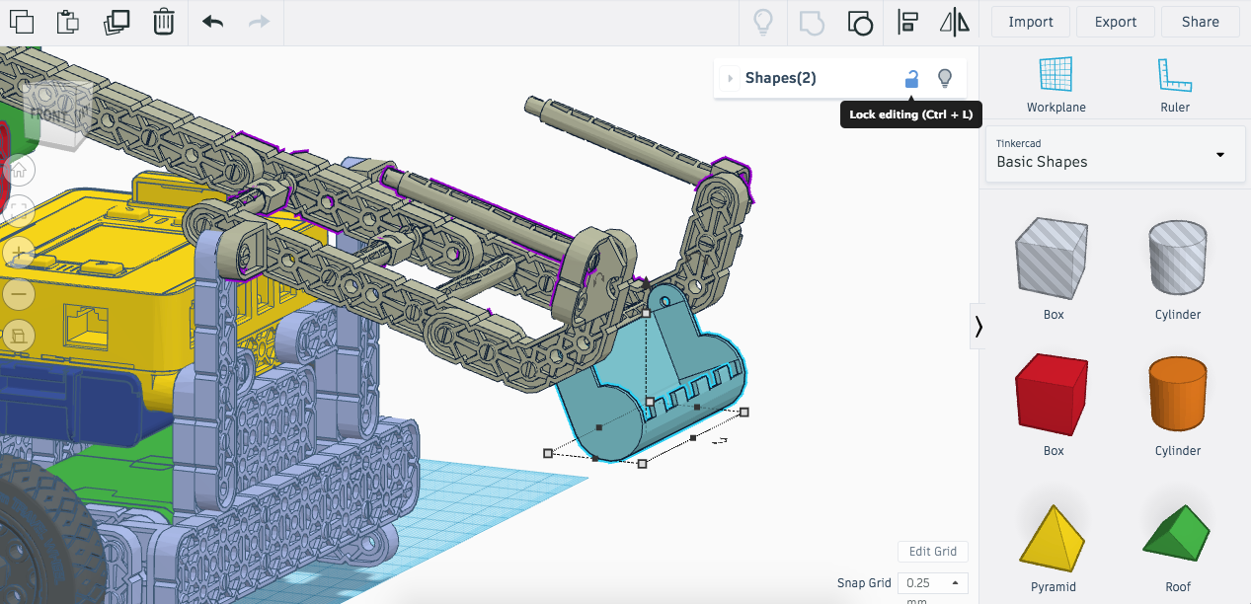This screenshot has width=1251, height=604.
Task: Open Edit Grid settings
Action: 932,551
